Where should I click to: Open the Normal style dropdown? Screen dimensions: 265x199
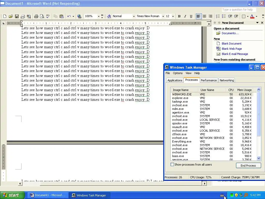point(134,16)
